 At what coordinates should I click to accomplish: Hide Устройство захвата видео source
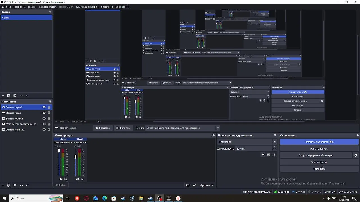coord(44,124)
